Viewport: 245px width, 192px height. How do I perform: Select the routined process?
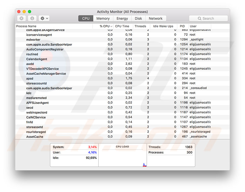122,54
